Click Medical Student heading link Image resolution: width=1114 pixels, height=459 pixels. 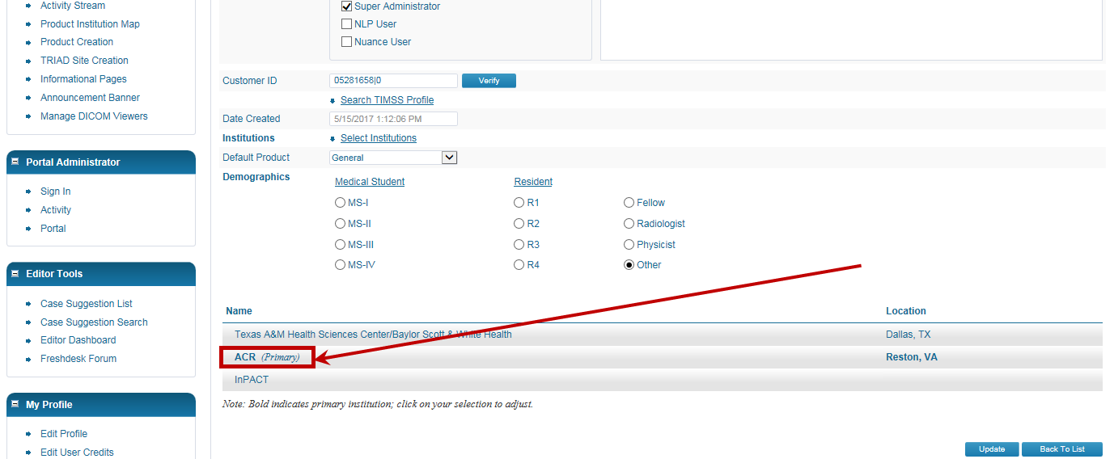pos(370,182)
